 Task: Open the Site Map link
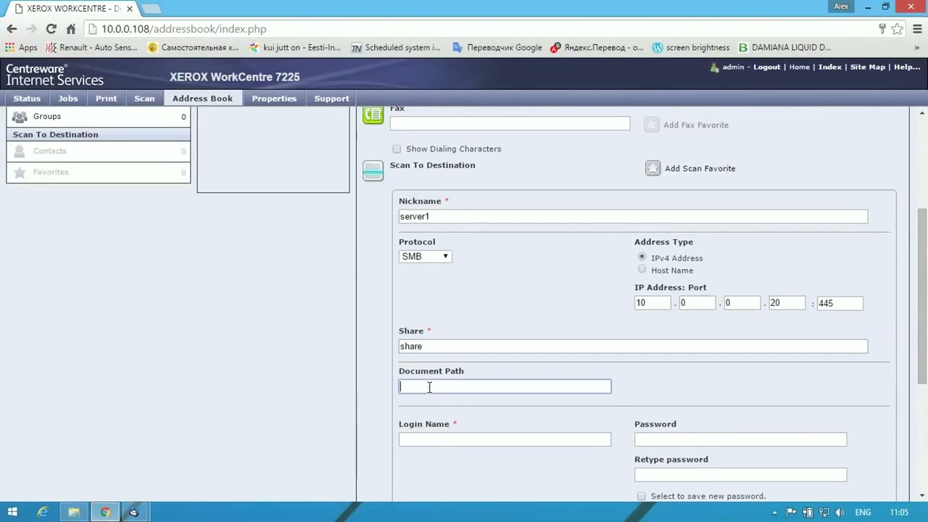[867, 67]
